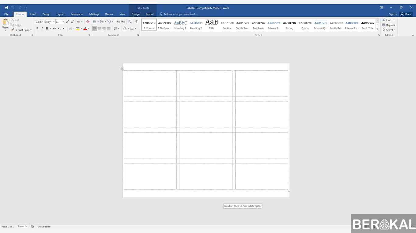Apply the yellow text highlight color
The width and height of the screenshot is (416, 233).
[x=78, y=29]
